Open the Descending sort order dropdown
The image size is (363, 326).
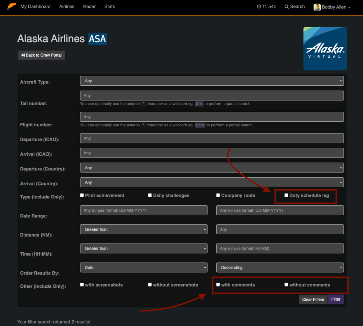[280, 268]
